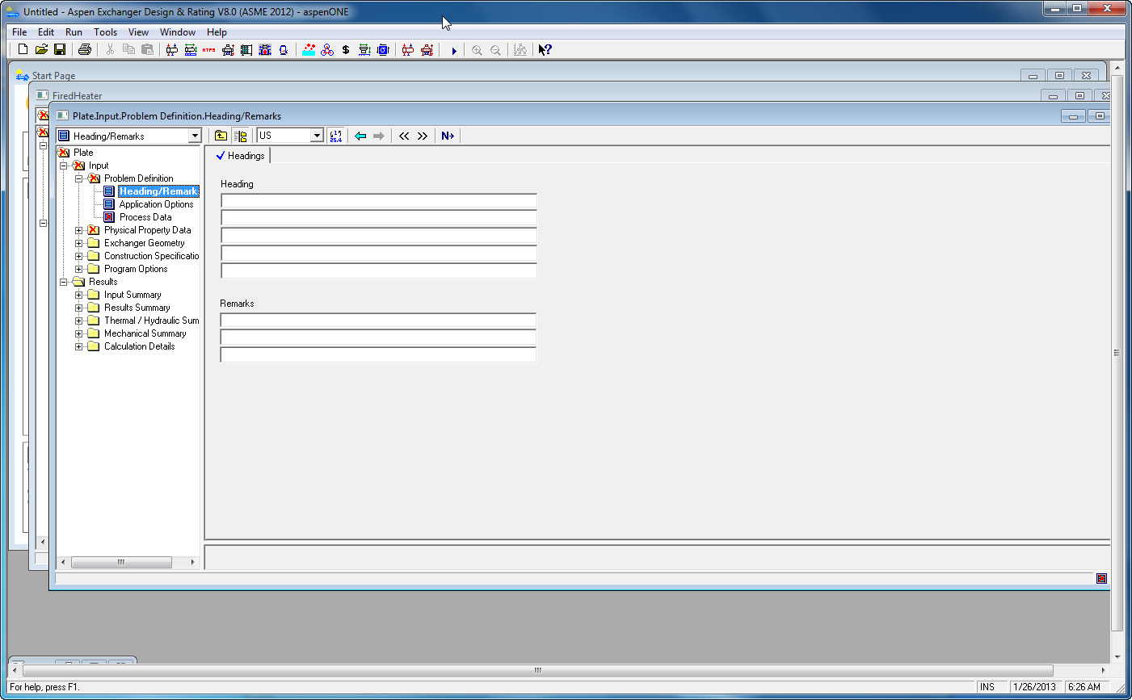Click the last Remarks text field

(x=378, y=355)
